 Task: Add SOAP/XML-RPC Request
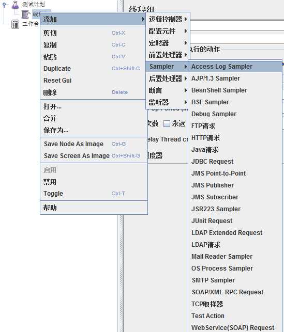[x=235, y=292]
